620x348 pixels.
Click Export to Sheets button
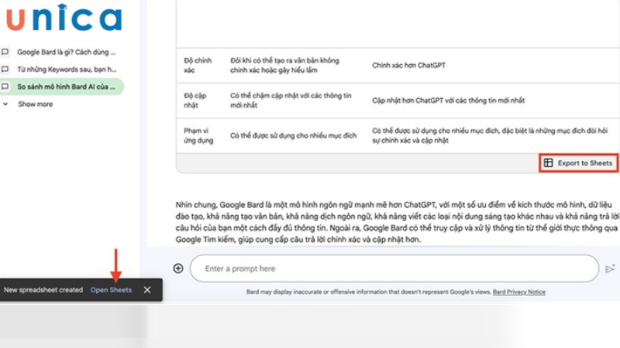click(578, 163)
